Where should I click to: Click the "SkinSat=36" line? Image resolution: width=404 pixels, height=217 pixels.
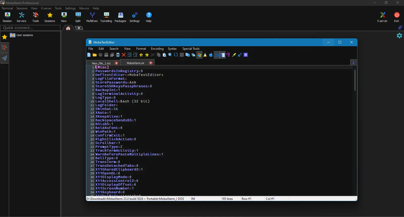pos(107,109)
